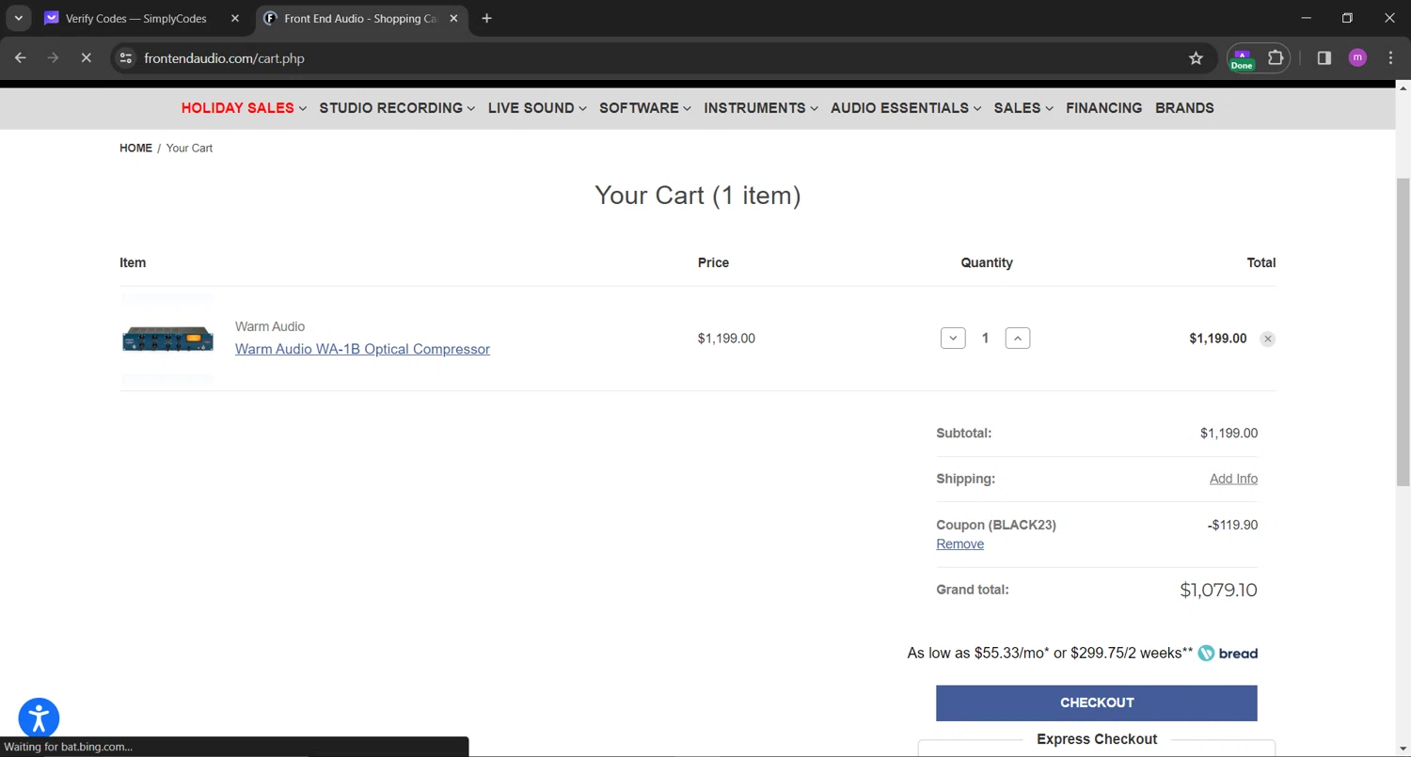The image size is (1411, 757).
Task: Expand the Studio Recording menu
Action: point(397,108)
